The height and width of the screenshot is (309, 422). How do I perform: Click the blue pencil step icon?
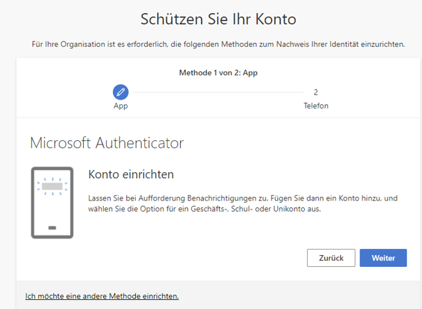point(121,91)
